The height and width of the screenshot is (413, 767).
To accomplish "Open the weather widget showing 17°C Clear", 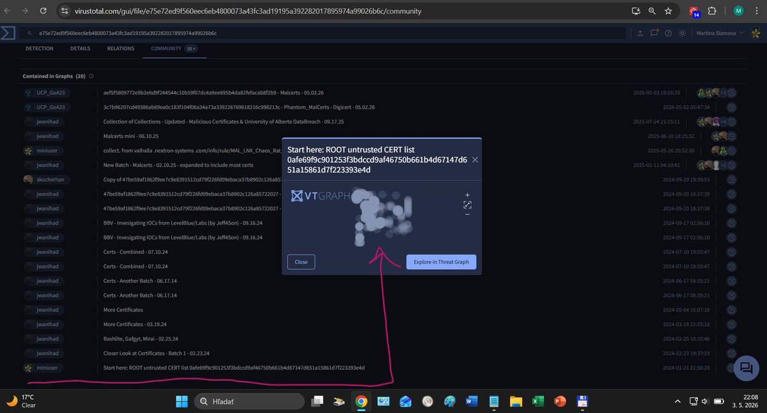I will click(21, 401).
